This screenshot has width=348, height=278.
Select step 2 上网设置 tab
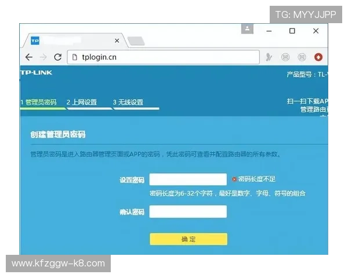pos(82,103)
